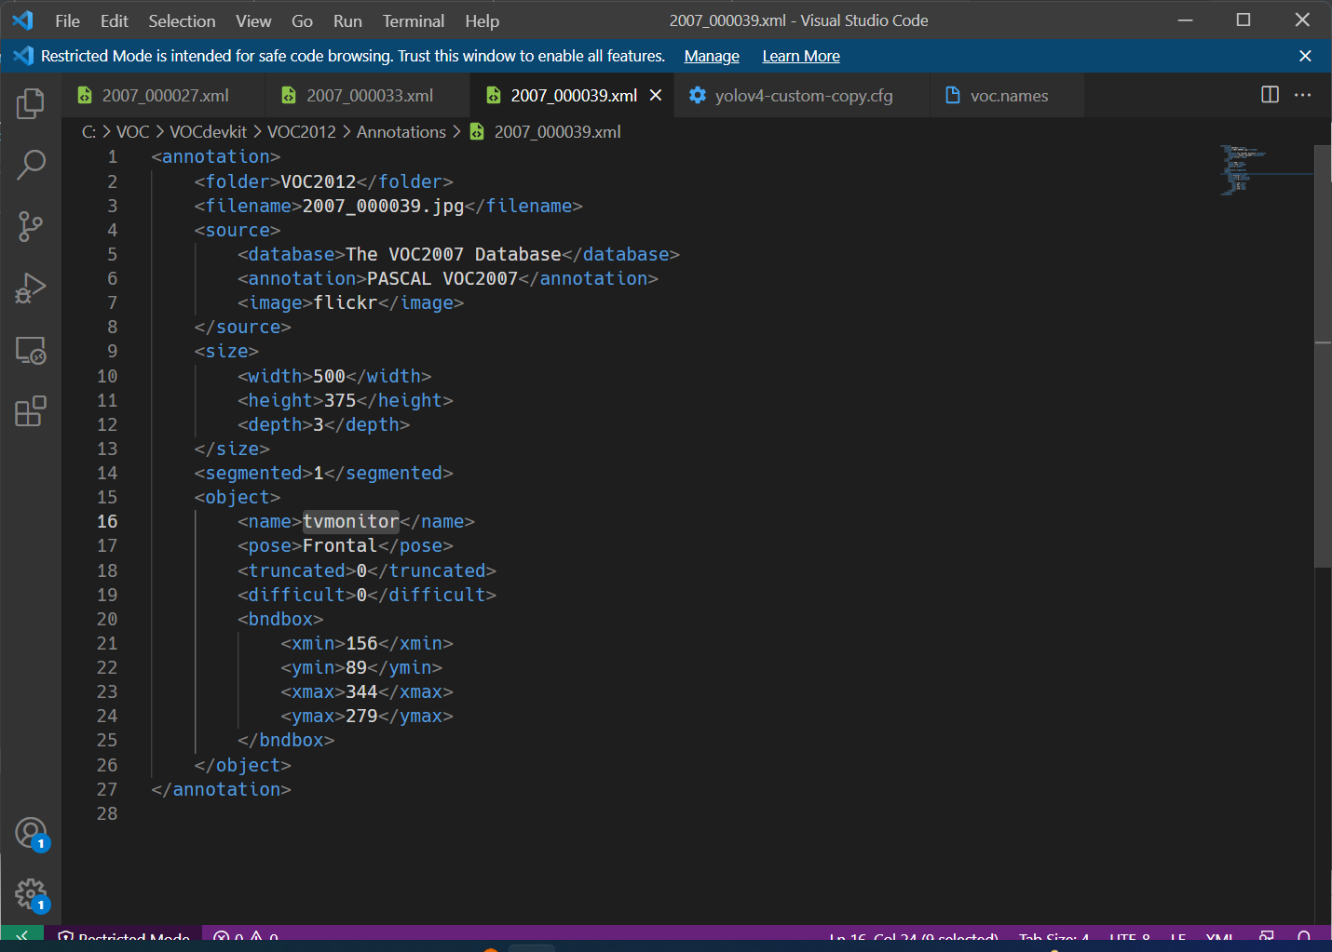
Task: Open the Run menu
Action: coord(347,20)
